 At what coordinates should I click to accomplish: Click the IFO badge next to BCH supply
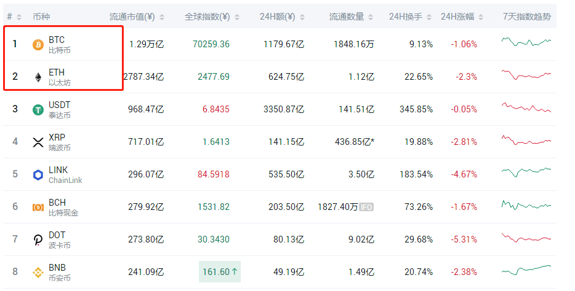click(366, 208)
